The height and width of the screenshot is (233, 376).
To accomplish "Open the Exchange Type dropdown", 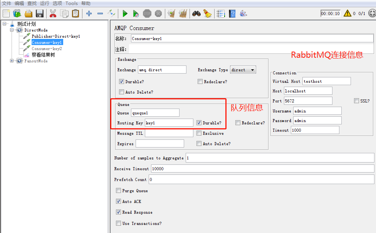I will (243, 69).
